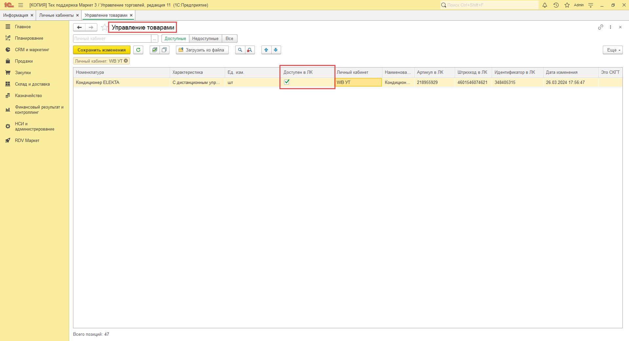The height and width of the screenshot is (341, 629).
Task: Close the Управление товарами form with the X
Action: (620, 27)
